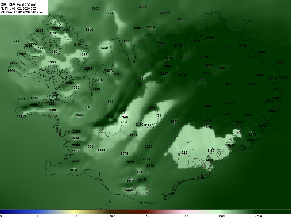Click the value 2293 on the map

tap(149, 146)
